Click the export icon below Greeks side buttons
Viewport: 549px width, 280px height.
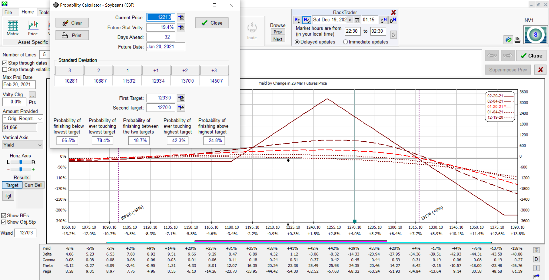(x=536, y=277)
